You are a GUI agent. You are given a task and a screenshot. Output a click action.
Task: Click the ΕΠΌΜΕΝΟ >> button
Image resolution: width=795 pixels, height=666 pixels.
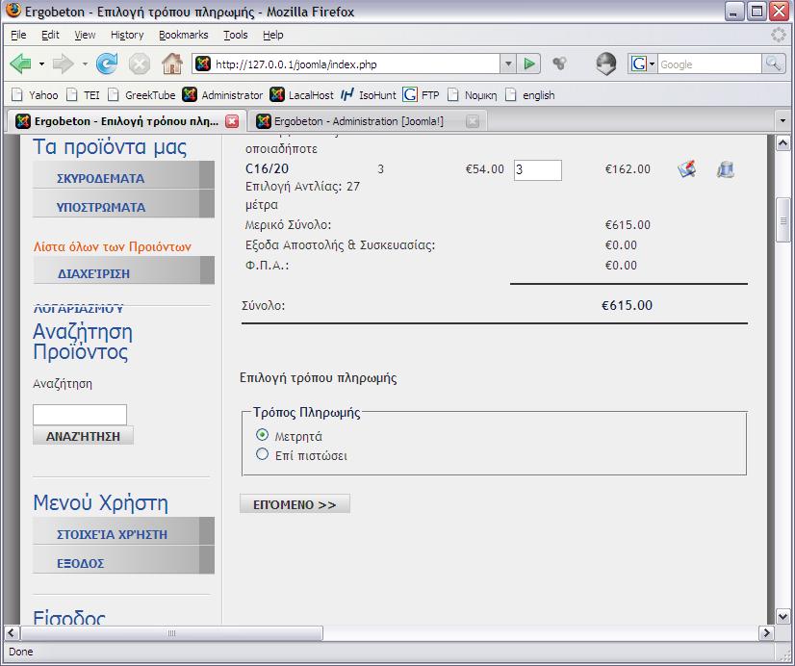pyautogui.click(x=295, y=504)
